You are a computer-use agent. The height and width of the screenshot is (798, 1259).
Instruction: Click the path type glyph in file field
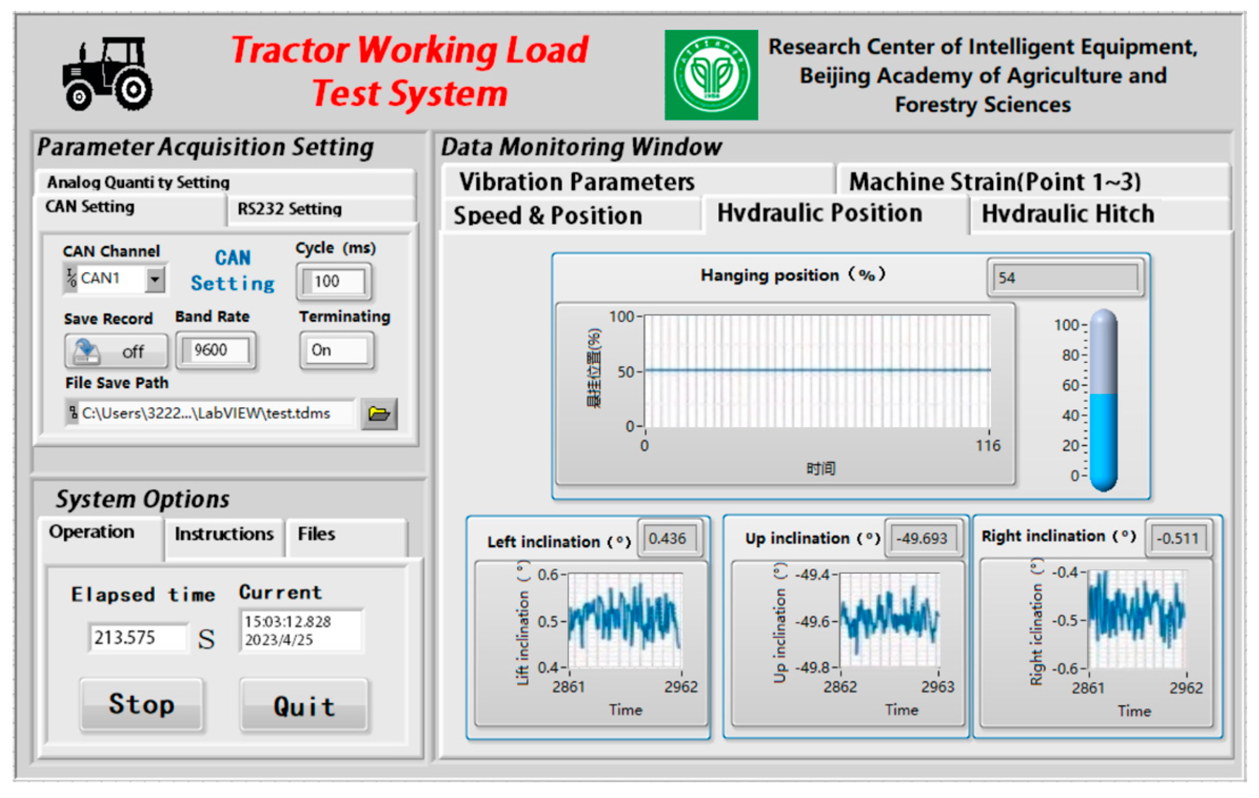click(x=73, y=413)
